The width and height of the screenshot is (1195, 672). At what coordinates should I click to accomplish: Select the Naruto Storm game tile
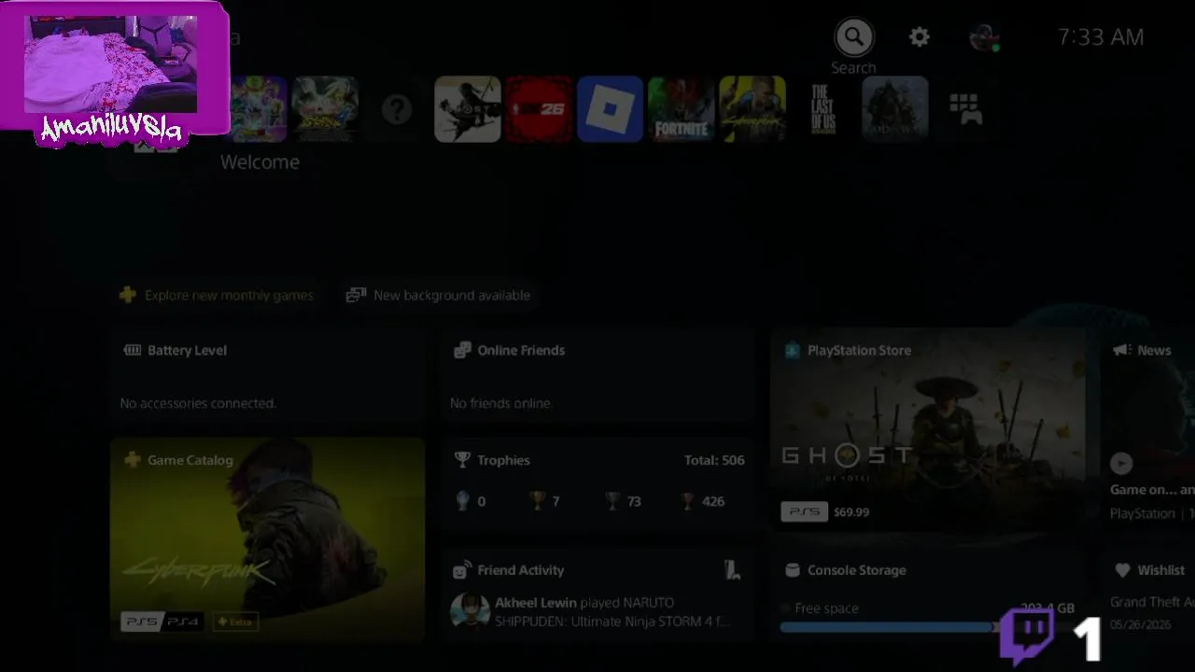(x=325, y=109)
